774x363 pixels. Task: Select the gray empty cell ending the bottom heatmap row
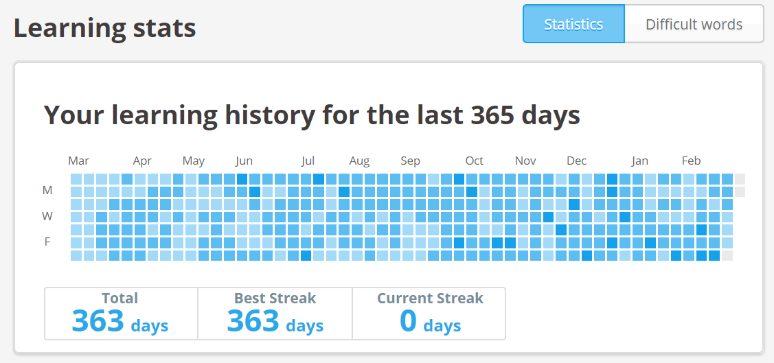727,255
